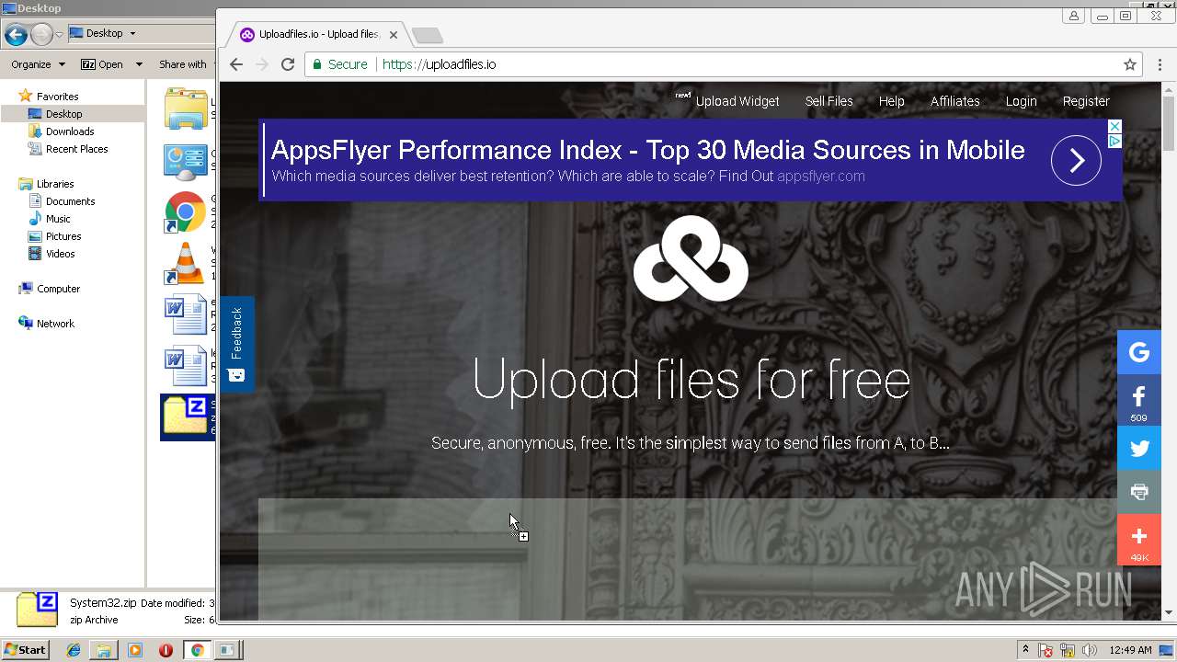
Task: Click the plus more-shares button
Action: tap(1139, 540)
